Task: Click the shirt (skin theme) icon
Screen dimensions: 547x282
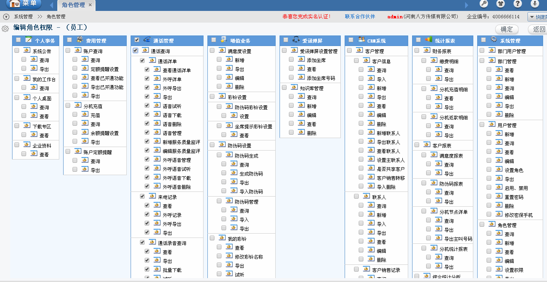Action: 501,4
